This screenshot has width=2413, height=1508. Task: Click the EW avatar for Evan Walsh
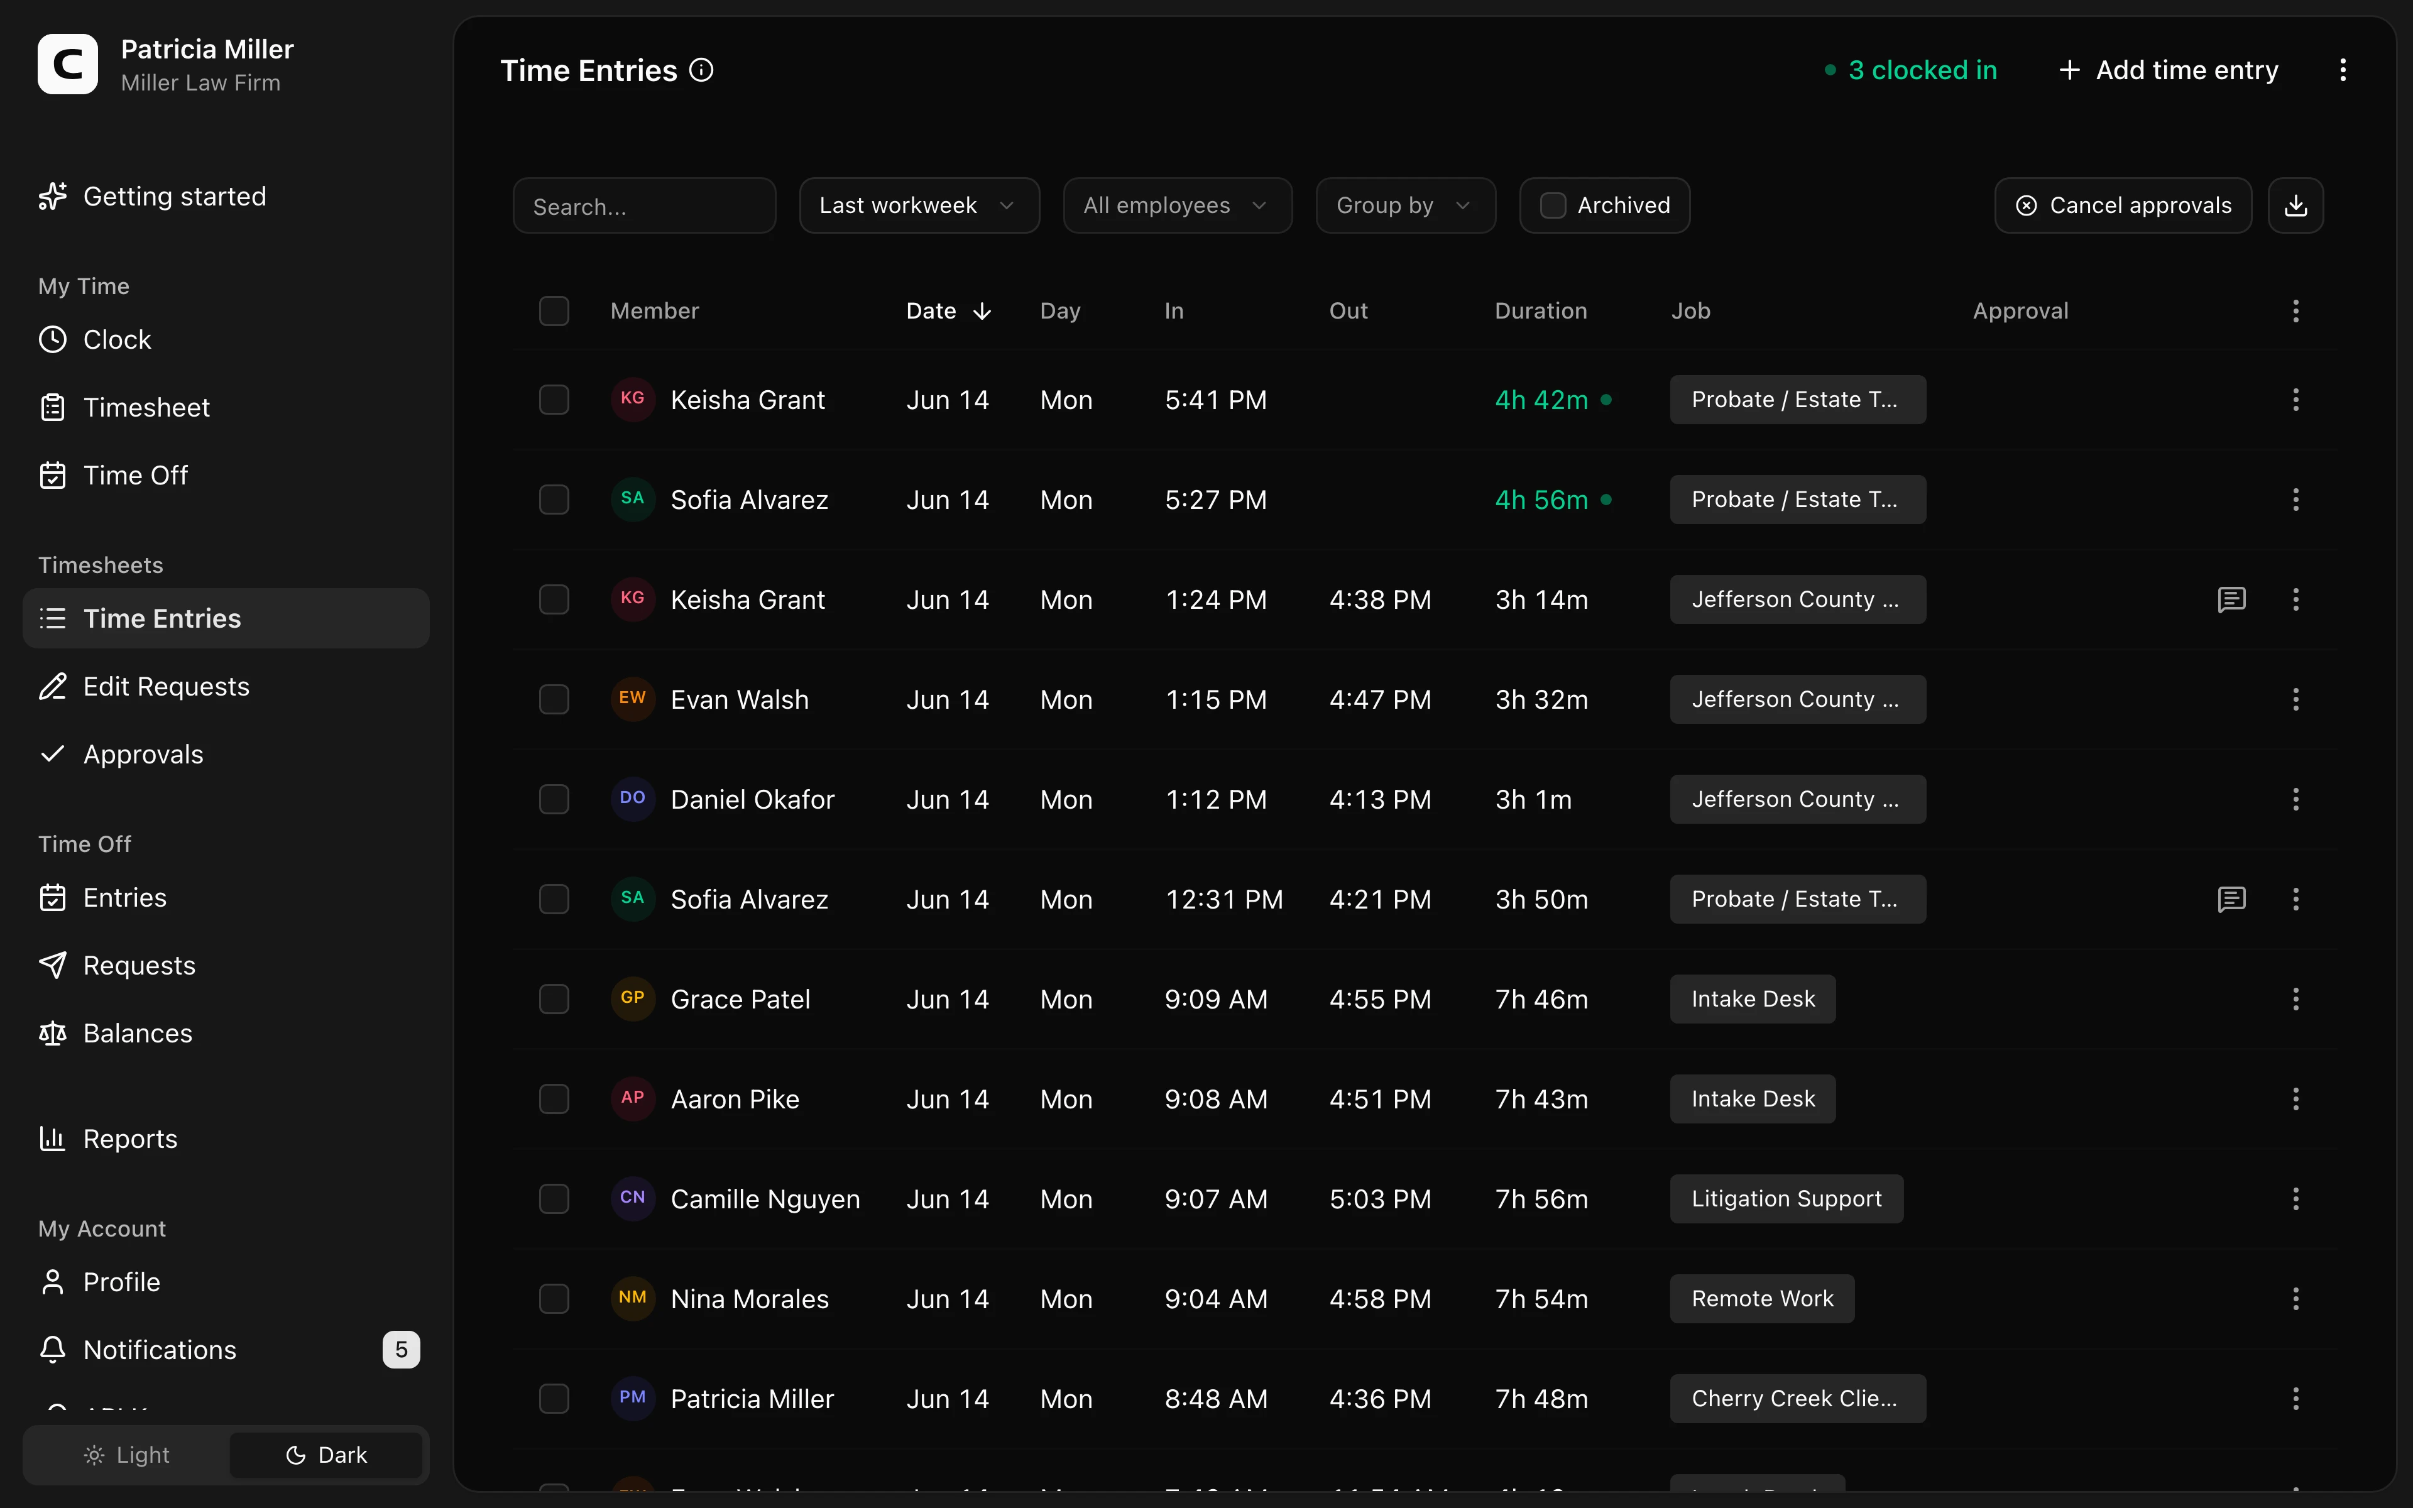click(632, 698)
